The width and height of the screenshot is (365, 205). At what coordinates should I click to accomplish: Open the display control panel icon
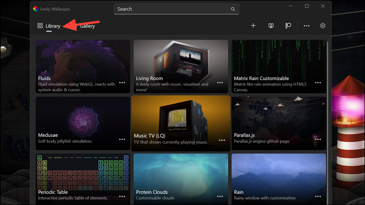(271, 25)
